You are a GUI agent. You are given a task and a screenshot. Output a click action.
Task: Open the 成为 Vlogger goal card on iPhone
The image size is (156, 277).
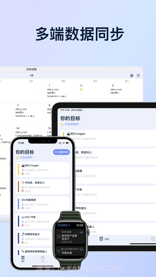[x=43, y=170]
